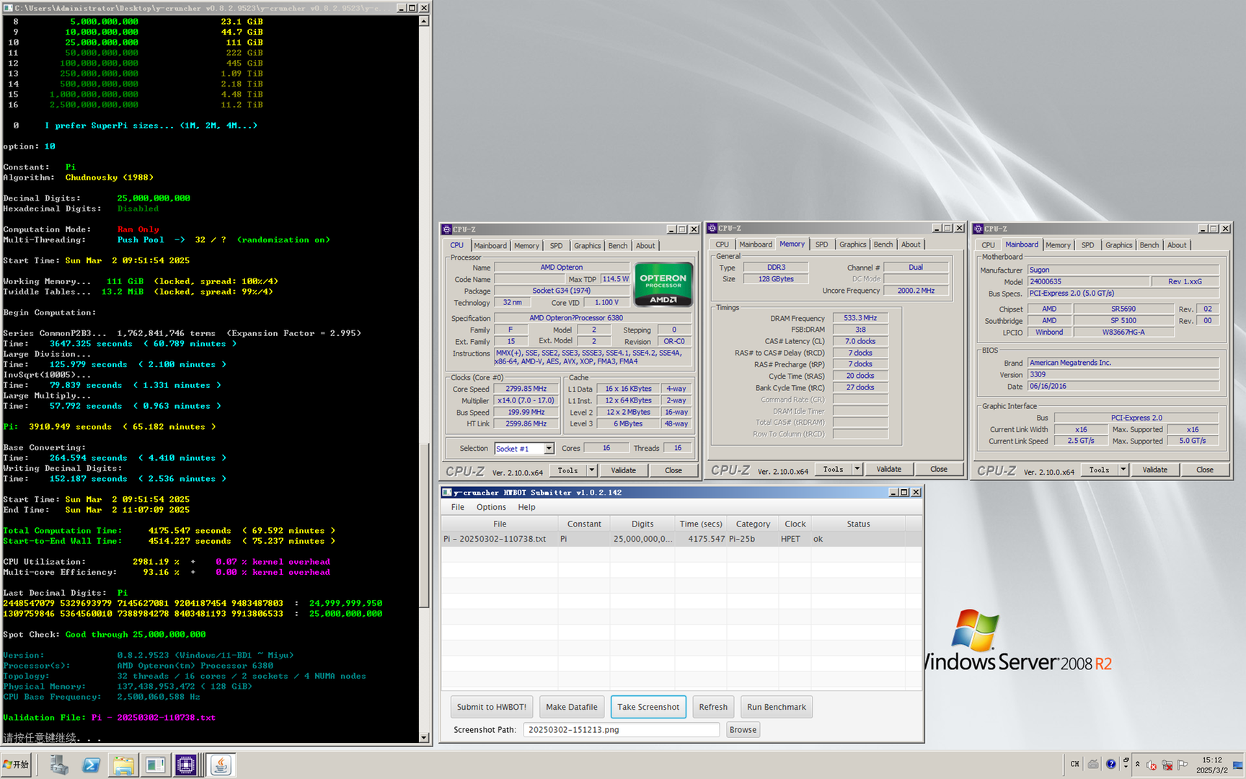Screen dimensions: 1246x779
Task: Click Browse next to Screenshot Path
Action: pyautogui.click(x=743, y=730)
